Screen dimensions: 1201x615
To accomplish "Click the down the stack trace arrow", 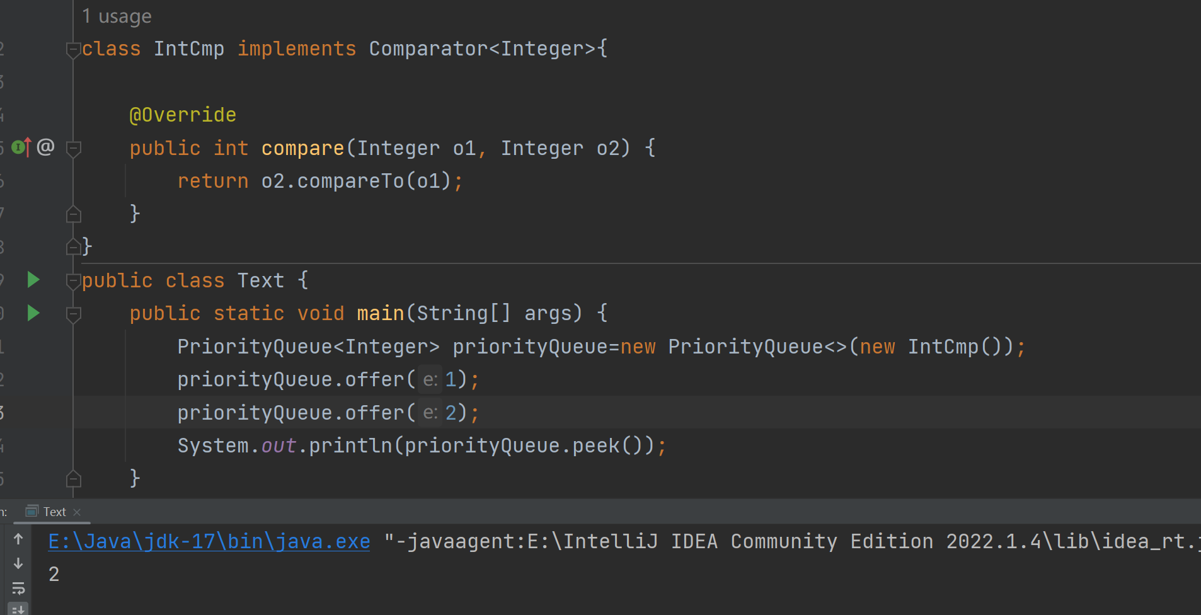I will point(18,563).
